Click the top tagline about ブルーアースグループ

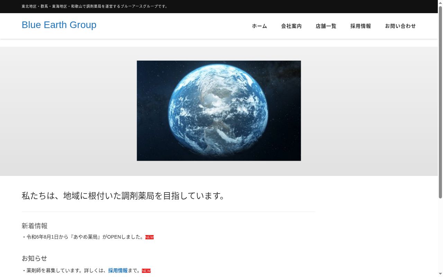95,6
